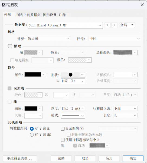Open the symbol 边框厚度 dropdown

tap(125, 81)
